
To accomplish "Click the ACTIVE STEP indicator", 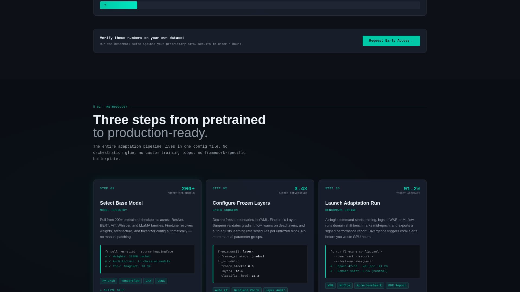I will (112, 290).
